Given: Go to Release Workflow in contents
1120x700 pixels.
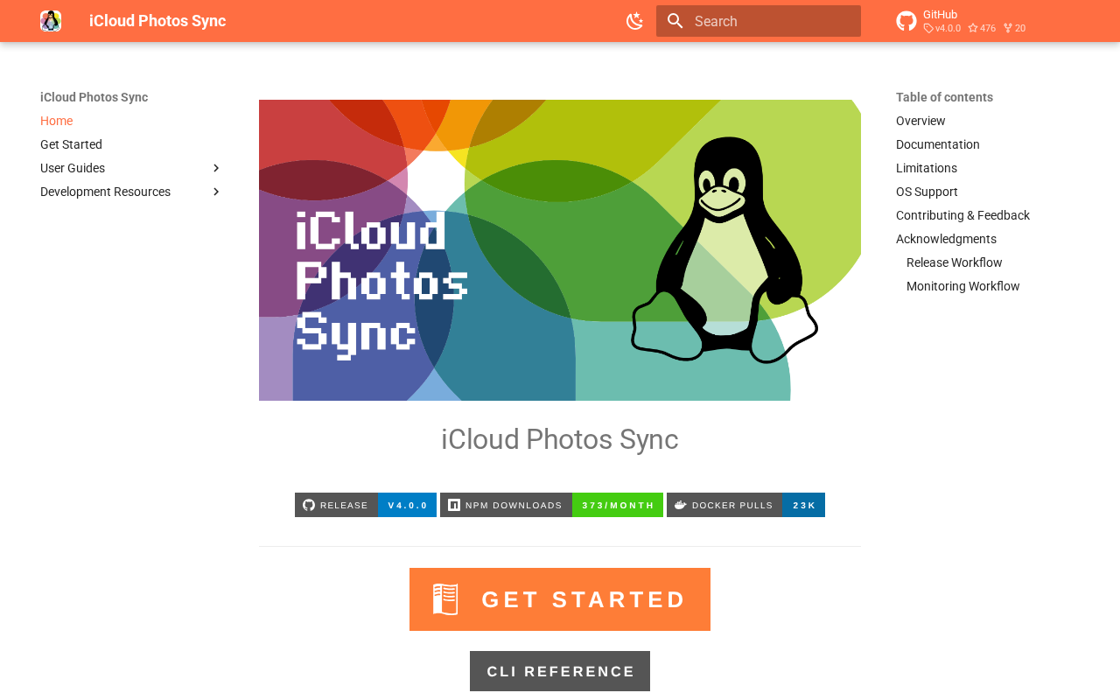Looking at the screenshot, I should click(x=955, y=262).
